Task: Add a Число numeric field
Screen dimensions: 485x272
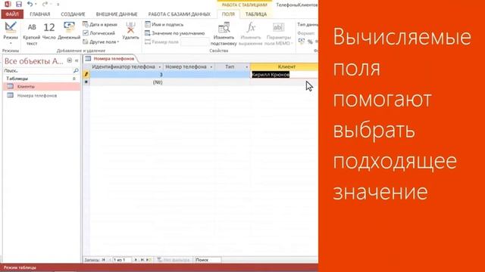Action: pos(48,32)
